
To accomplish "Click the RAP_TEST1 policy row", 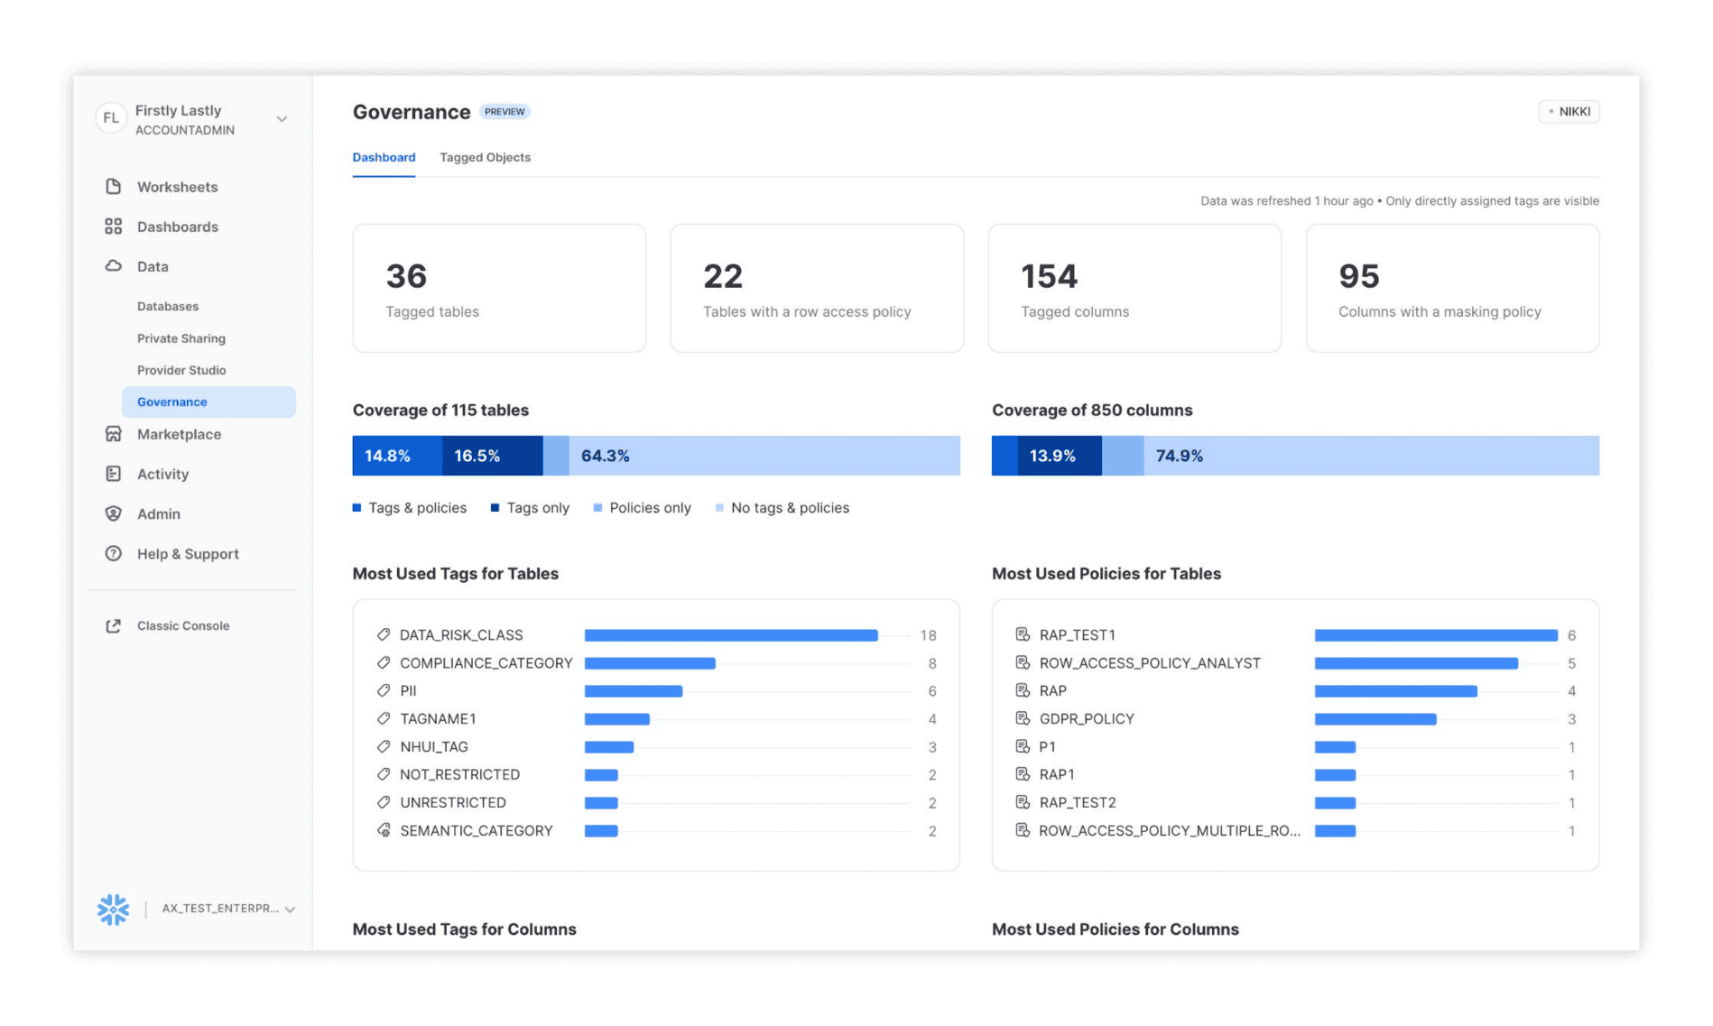I will [1078, 635].
